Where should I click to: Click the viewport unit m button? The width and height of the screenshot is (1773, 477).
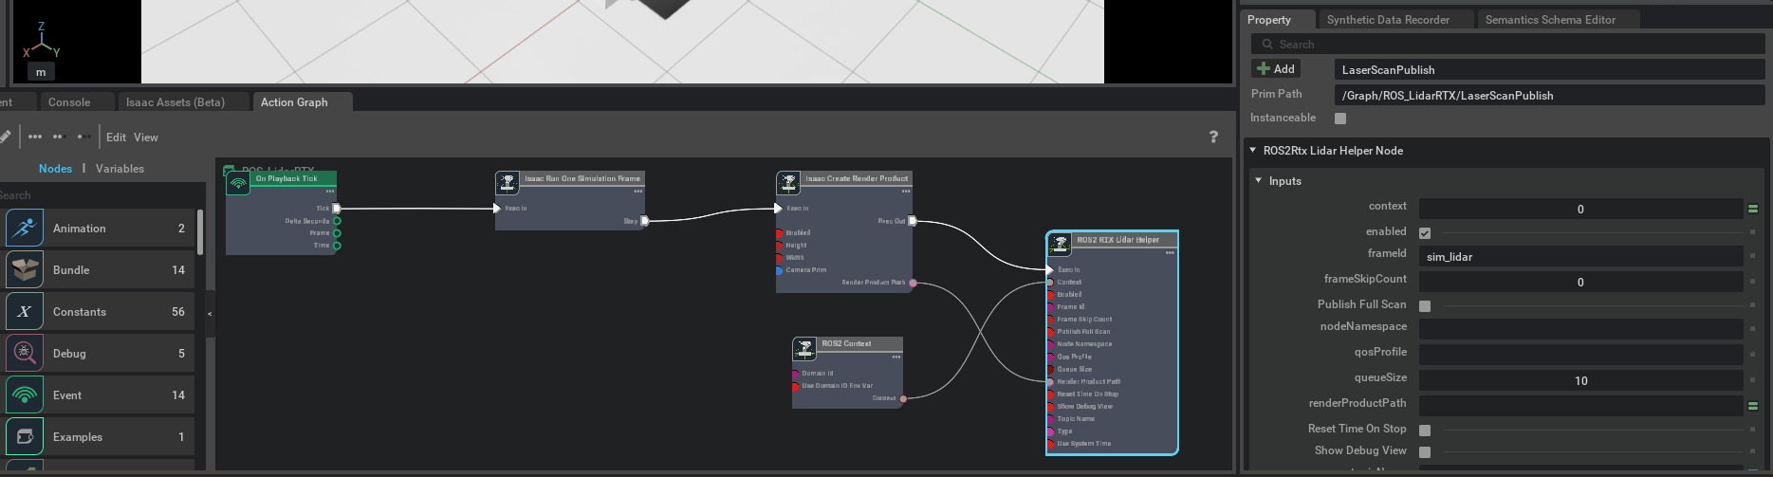pyautogui.click(x=41, y=72)
